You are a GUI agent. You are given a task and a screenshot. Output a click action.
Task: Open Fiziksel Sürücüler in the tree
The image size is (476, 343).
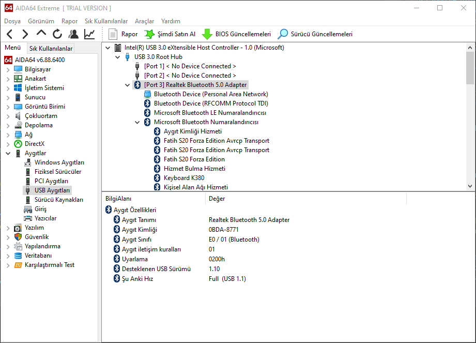58,172
